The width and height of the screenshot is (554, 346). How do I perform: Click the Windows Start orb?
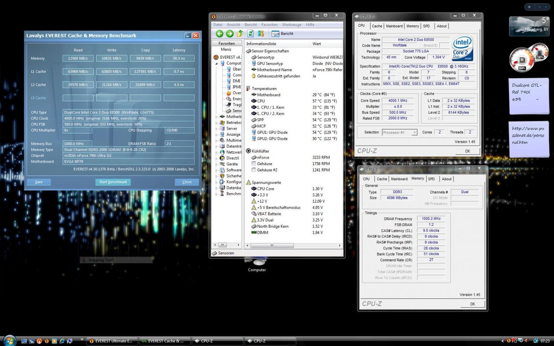pos(9,340)
